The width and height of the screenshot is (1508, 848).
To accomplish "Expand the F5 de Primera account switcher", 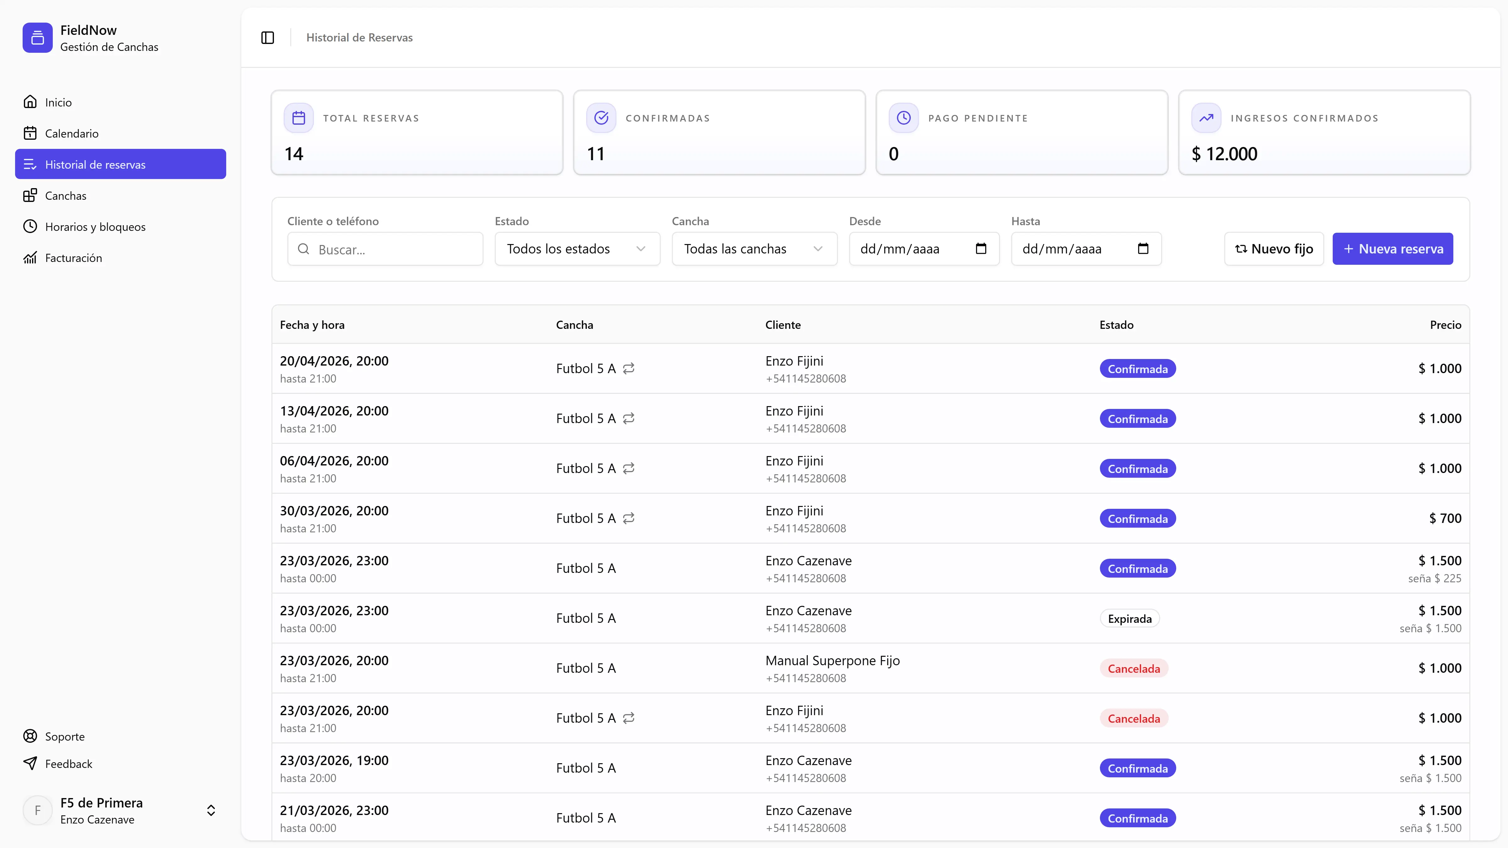I will coord(211,811).
